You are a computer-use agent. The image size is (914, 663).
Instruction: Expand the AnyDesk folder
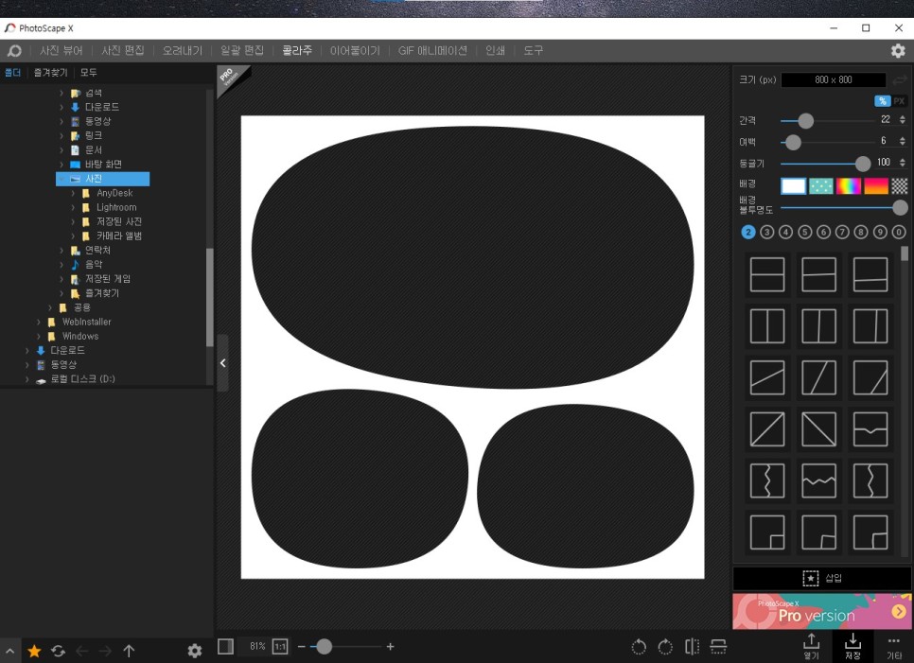[73, 193]
